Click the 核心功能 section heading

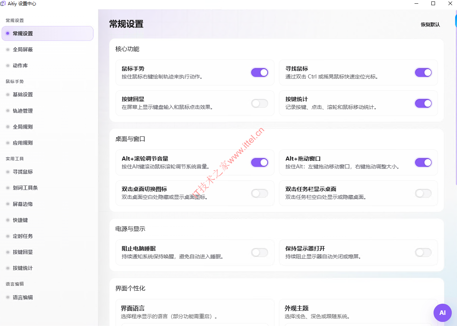[x=127, y=49]
